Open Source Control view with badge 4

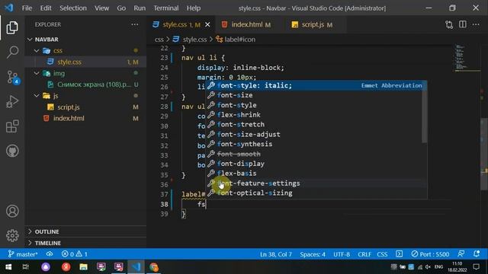point(13,77)
